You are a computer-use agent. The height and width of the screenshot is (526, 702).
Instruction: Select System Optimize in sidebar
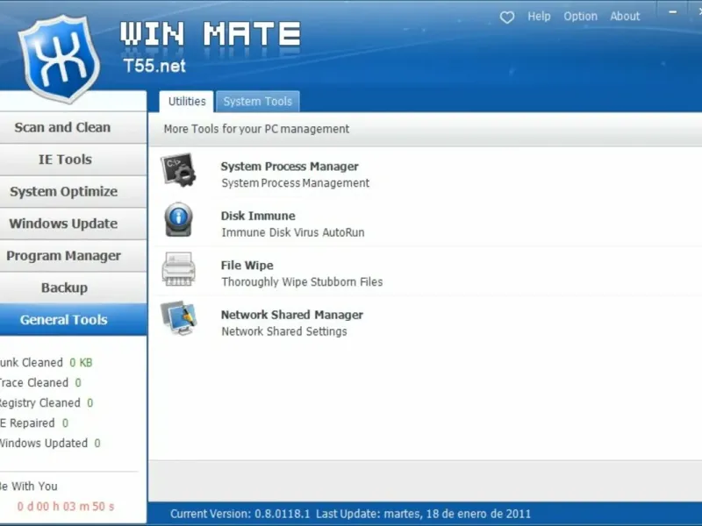tap(73, 192)
